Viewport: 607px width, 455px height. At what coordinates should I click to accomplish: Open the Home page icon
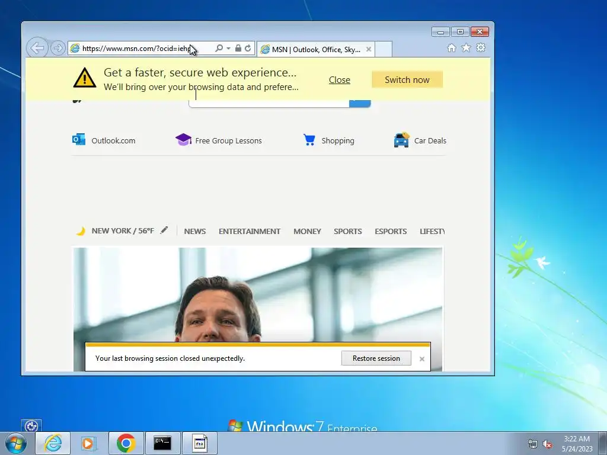coord(451,47)
